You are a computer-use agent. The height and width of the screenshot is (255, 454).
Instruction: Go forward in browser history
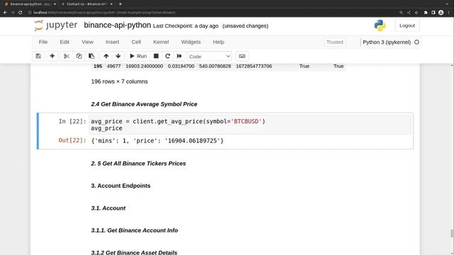click(x=13, y=13)
